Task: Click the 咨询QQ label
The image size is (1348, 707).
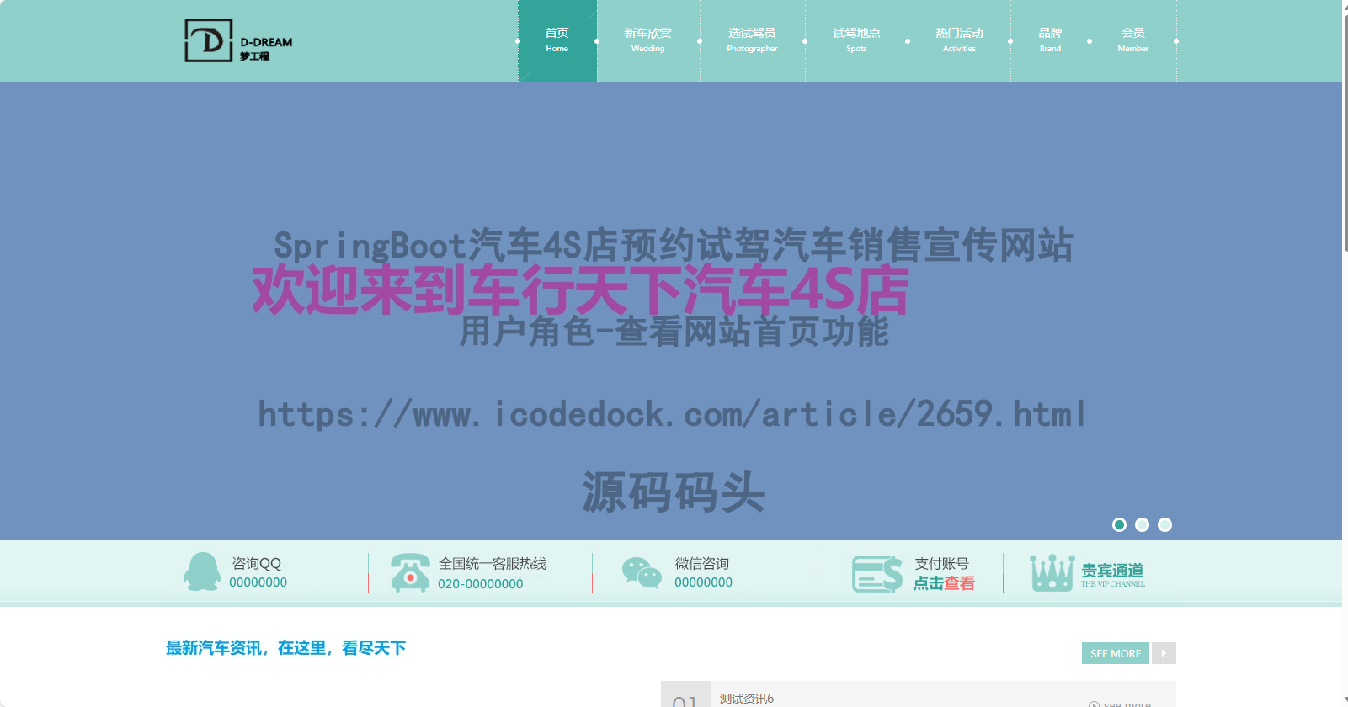Action: (x=256, y=563)
